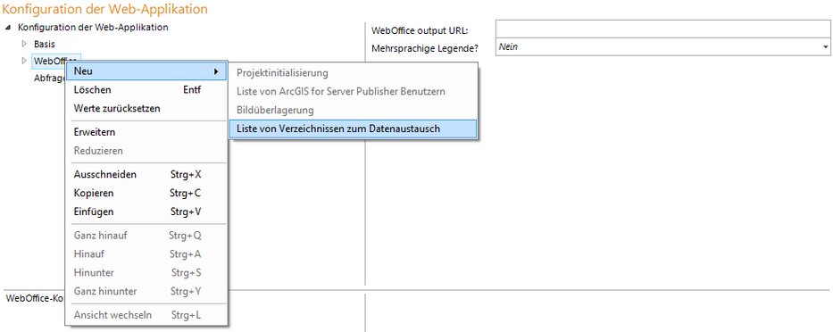Choose Löschen from the context menu

tap(146, 90)
